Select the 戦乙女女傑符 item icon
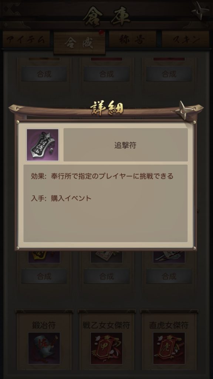 click(x=106, y=348)
